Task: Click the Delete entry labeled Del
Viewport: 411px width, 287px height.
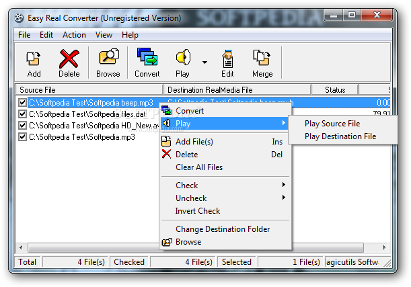Action: tap(226, 155)
